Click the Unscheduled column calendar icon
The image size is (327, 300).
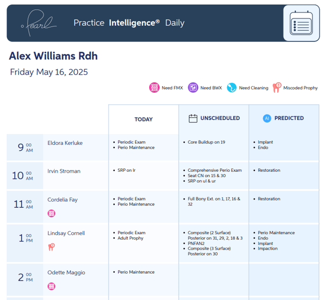coord(193,118)
